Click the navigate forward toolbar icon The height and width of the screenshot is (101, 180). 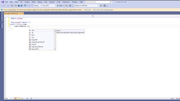[x=8, y=6]
